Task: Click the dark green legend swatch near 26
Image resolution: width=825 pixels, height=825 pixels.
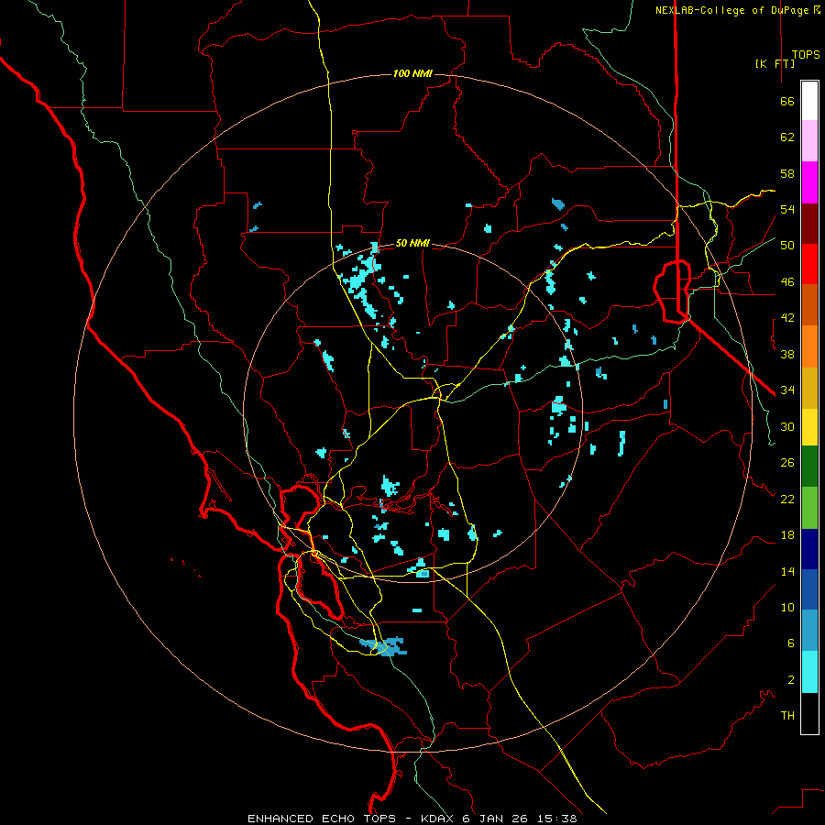Action: 809,467
